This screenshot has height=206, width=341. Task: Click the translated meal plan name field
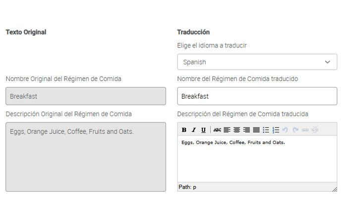pos(257,96)
